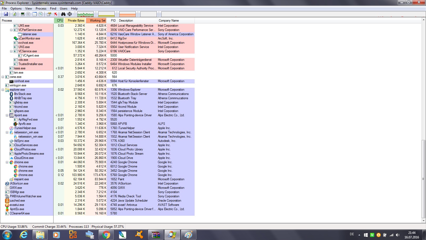426x240 pixels.
Task: Click the avastui.exe orange icon
Action: (x=7, y=205)
